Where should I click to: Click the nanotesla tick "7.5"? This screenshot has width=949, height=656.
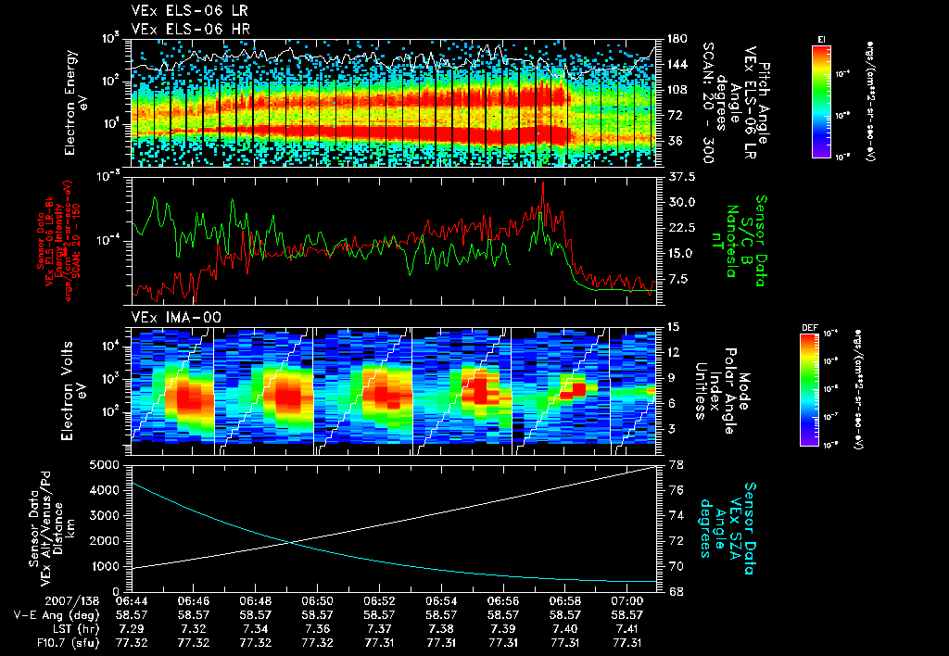point(677,279)
